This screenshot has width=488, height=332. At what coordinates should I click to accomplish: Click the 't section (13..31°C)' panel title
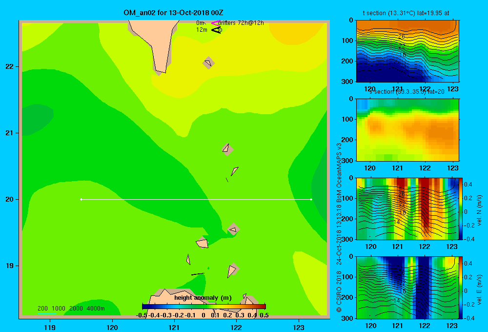point(406,13)
